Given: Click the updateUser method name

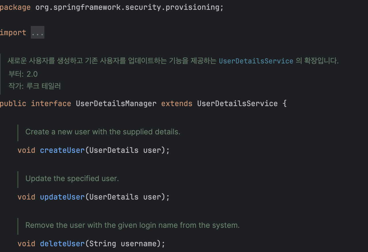Looking at the screenshot, I should 62,197.
